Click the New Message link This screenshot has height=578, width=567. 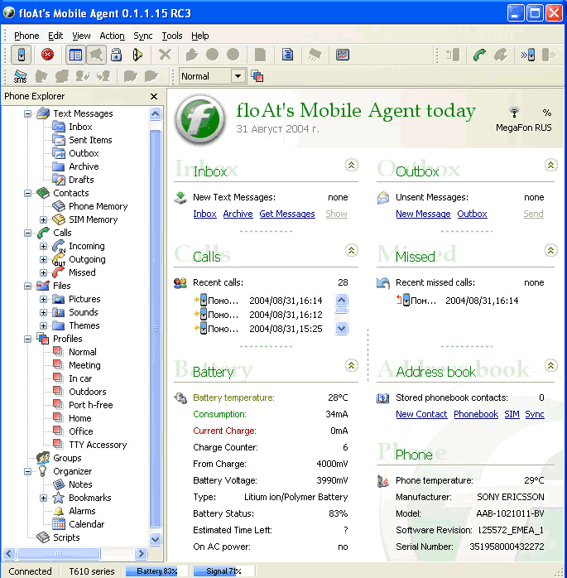click(423, 214)
